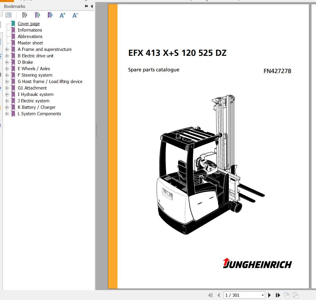Click the delete bookmark icon
The height and width of the screenshot is (300, 316).
pyautogui.click(x=24, y=15)
